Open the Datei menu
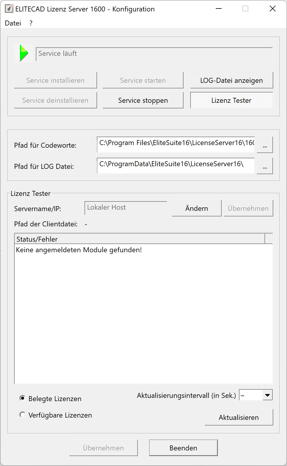287x466 pixels. [x=13, y=23]
